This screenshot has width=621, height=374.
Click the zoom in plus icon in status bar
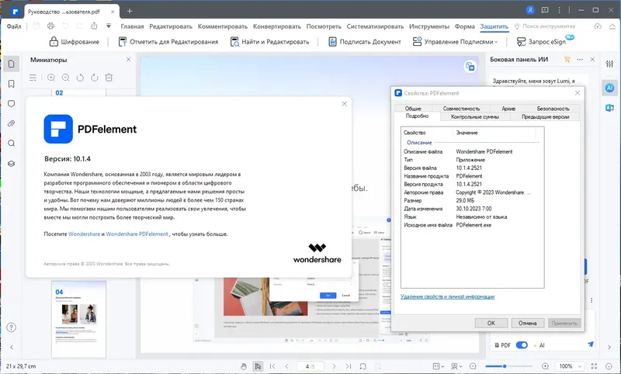click(546, 366)
